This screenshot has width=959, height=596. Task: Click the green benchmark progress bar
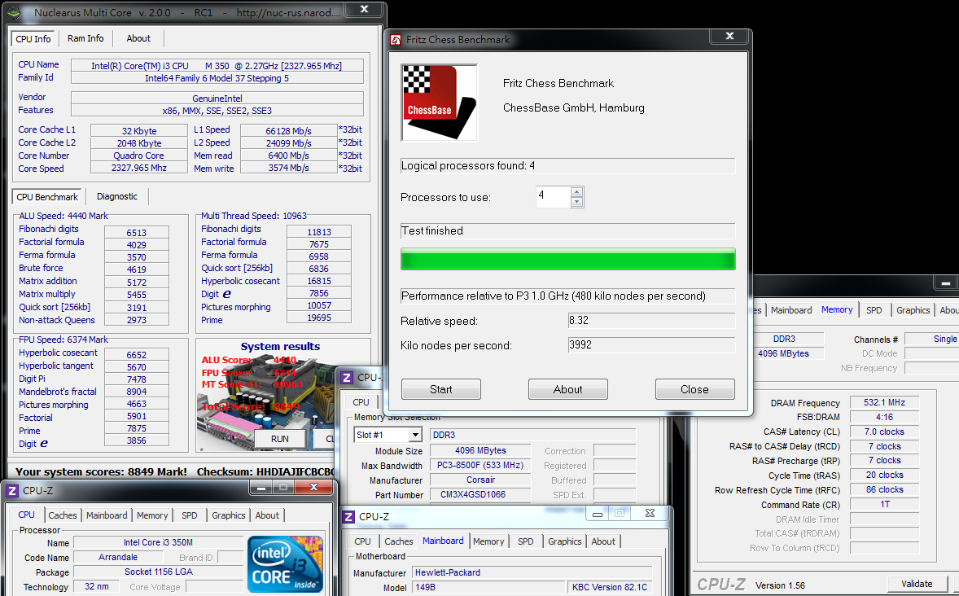click(x=567, y=259)
